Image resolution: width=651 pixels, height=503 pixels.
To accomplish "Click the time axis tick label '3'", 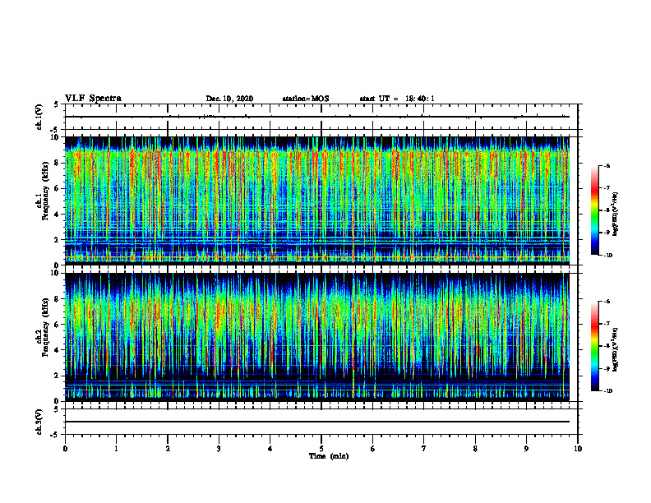I will [219, 449].
